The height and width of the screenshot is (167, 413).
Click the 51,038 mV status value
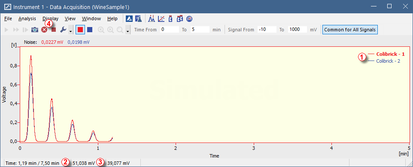coord(84,163)
